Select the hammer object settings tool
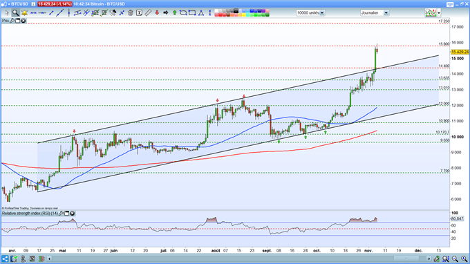Viewport: 470px width, 264px height. (113, 12)
